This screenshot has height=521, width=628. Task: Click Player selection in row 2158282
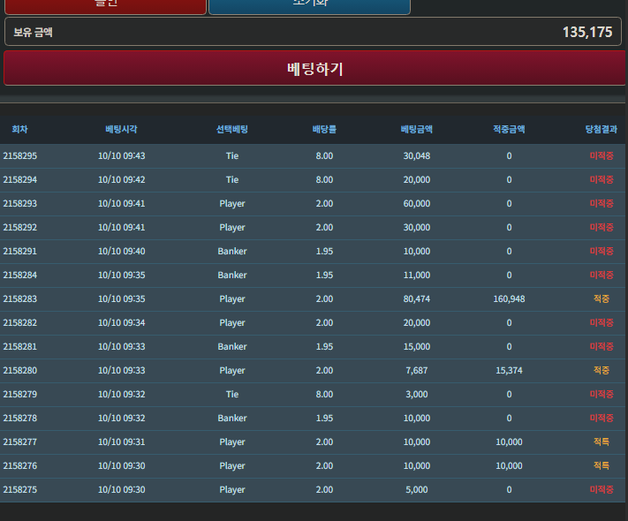(232, 323)
